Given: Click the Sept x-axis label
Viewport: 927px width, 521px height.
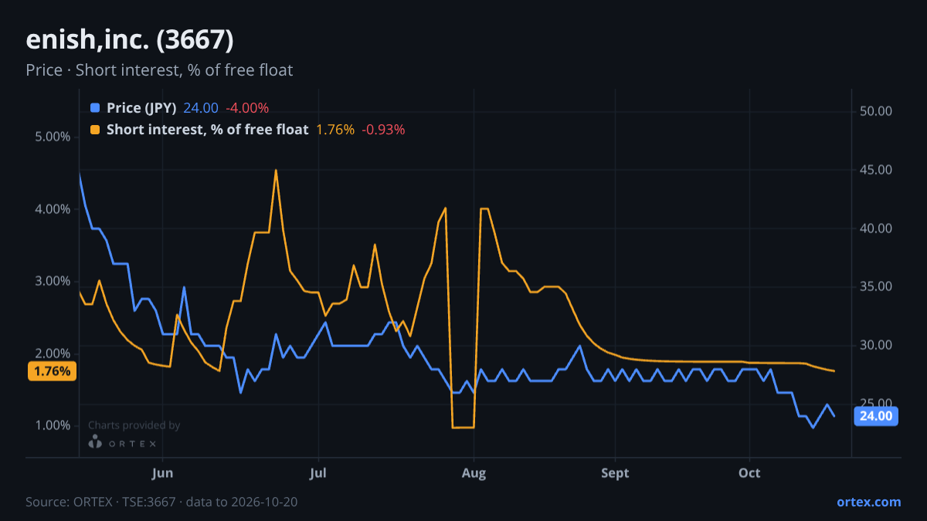Looking at the screenshot, I should pos(615,472).
